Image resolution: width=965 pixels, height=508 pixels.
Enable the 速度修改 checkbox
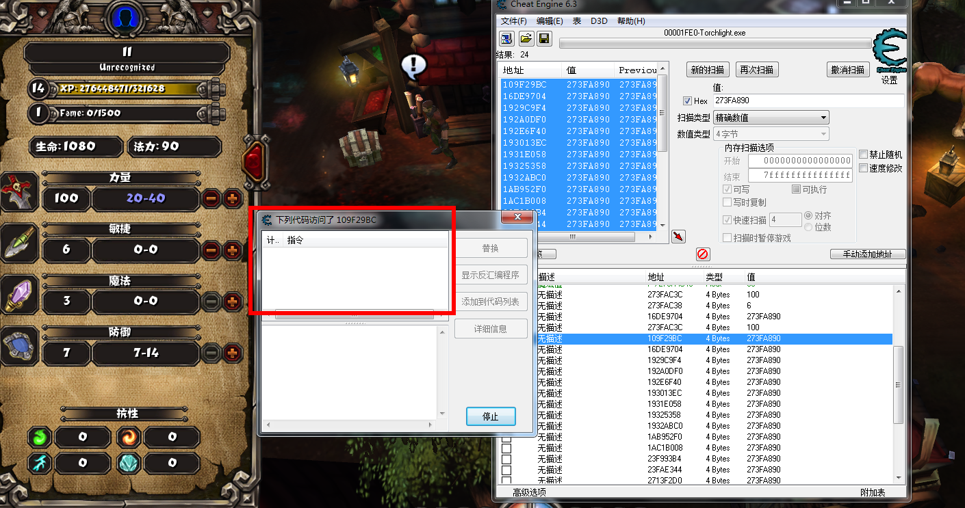pyautogui.click(x=863, y=168)
